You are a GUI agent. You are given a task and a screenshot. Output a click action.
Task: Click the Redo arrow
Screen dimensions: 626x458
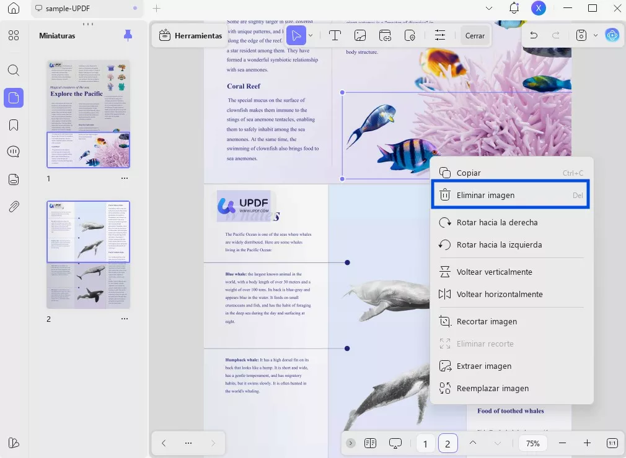tap(555, 35)
